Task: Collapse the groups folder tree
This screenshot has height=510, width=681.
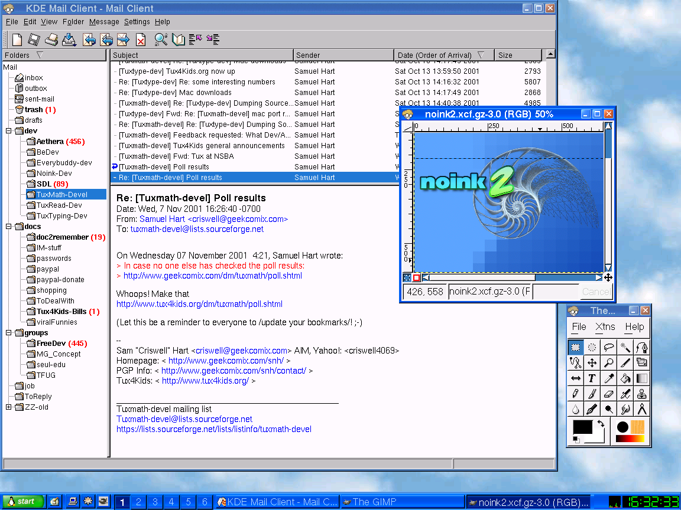Action: click(9, 333)
